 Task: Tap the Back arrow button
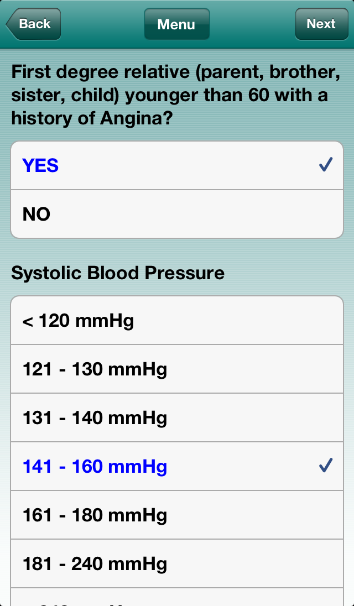click(33, 24)
